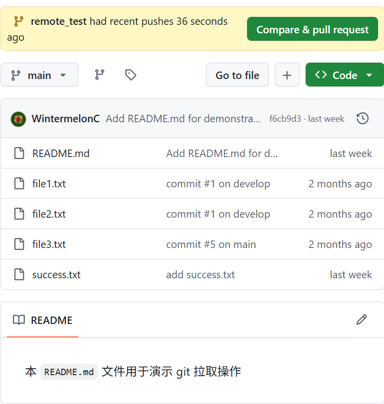Open the green Code dropdown
The height and width of the screenshot is (404, 384).
point(344,75)
